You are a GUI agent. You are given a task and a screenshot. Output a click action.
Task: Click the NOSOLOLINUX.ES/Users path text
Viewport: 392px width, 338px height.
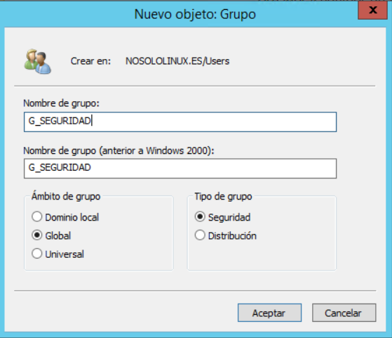pyautogui.click(x=177, y=61)
